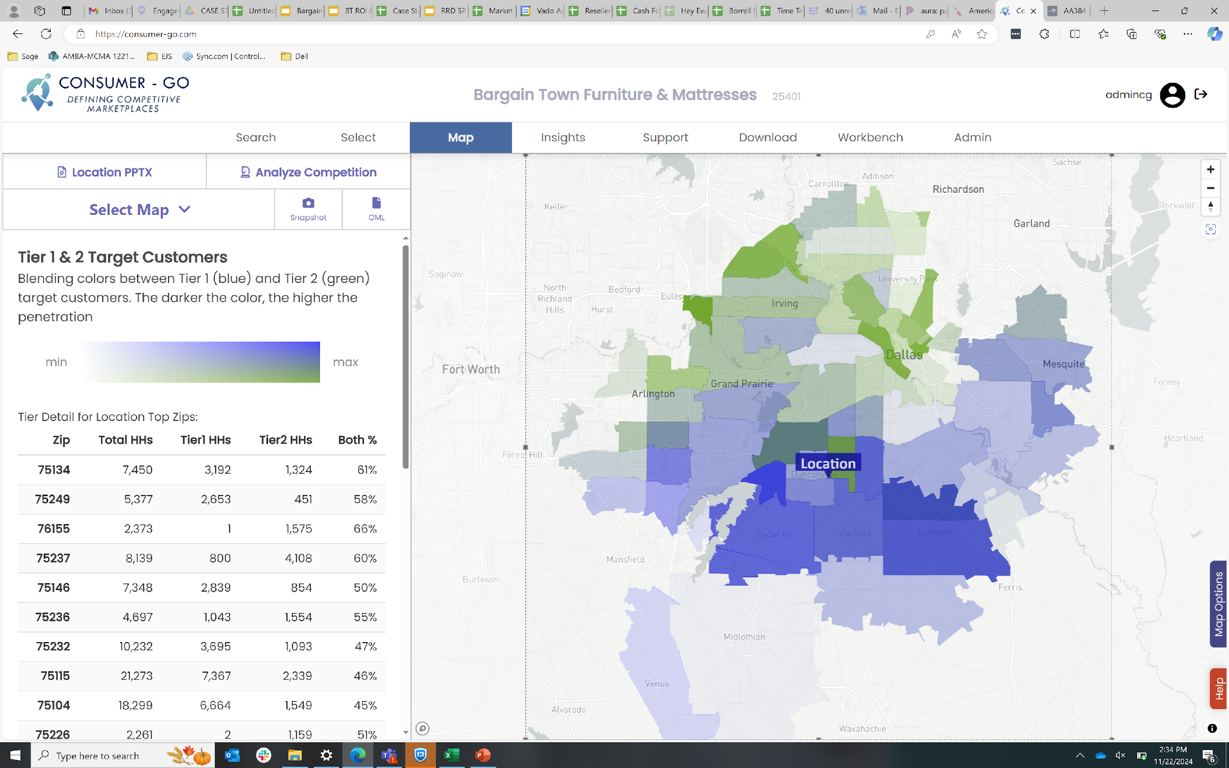The width and height of the screenshot is (1229, 768).
Task: Show hidden system tray icons
Action: [x=1080, y=755]
